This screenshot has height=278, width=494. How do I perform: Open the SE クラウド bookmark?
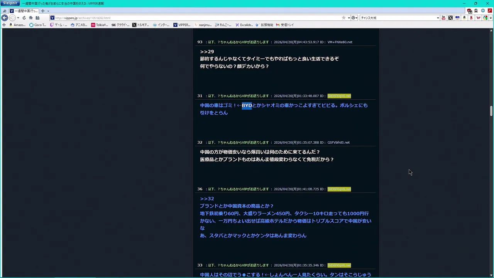120,25
